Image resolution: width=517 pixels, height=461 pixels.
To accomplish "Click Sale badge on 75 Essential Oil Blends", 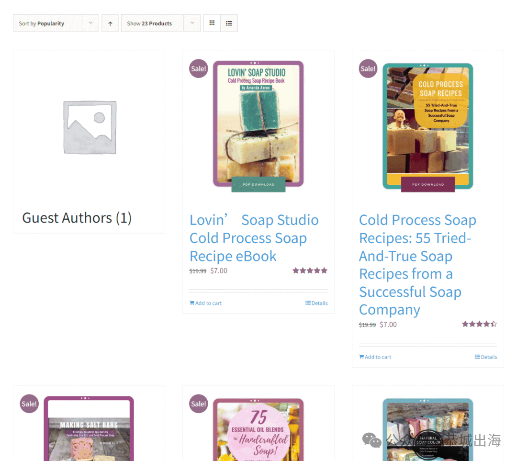I will point(199,404).
